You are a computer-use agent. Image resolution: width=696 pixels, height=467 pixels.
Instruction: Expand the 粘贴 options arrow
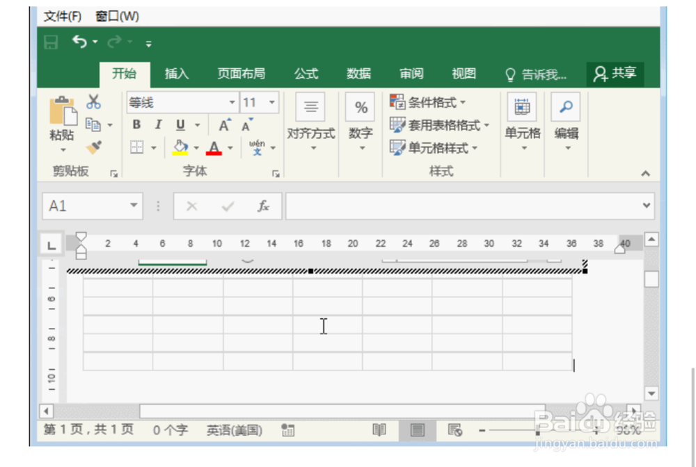tap(63, 150)
